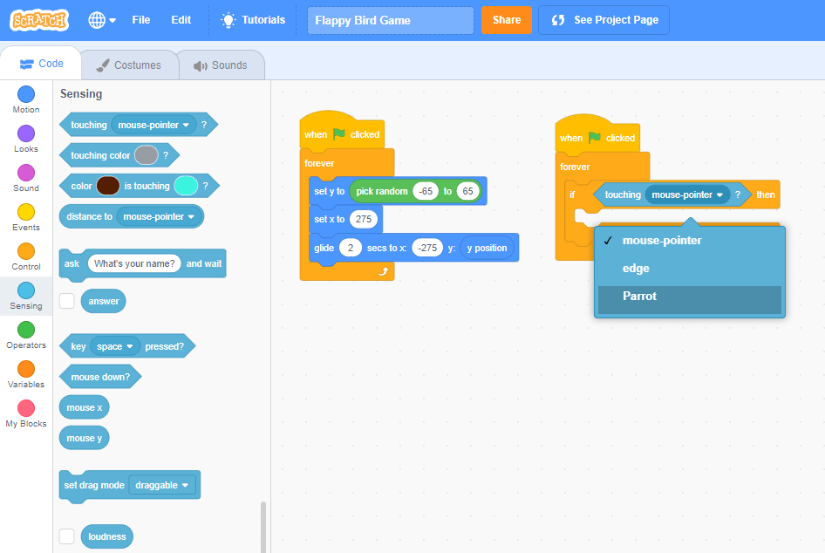The height and width of the screenshot is (553, 825).
Task: Choose Parrot from the touching dropdown list
Action: (639, 297)
